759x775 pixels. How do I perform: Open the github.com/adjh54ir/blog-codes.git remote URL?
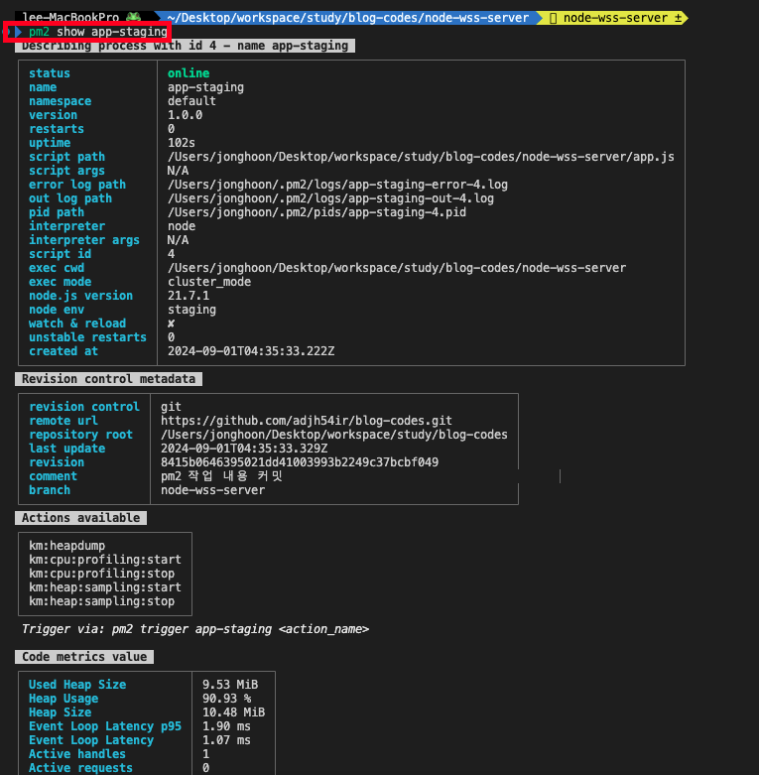[x=307, y=421]
